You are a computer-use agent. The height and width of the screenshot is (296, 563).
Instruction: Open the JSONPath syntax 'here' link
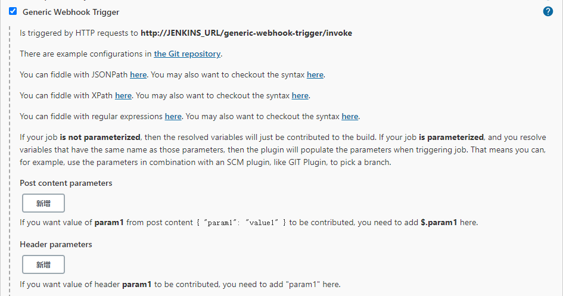315,75
